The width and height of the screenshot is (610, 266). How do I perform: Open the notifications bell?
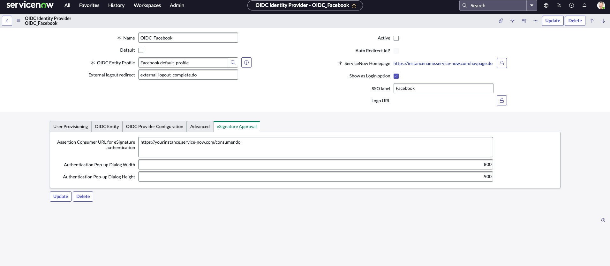(584, 5)
